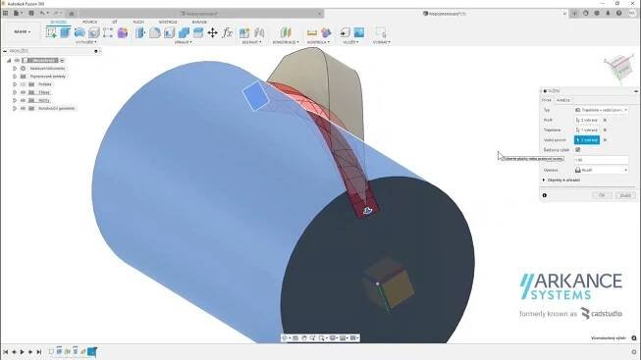Play the design timeline

(x=22, y=352)
